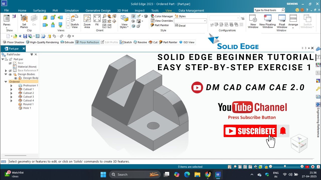Open Windows Search on the taskbar
Viewport: 321px width, 180px height.
(x=135, y=174)
